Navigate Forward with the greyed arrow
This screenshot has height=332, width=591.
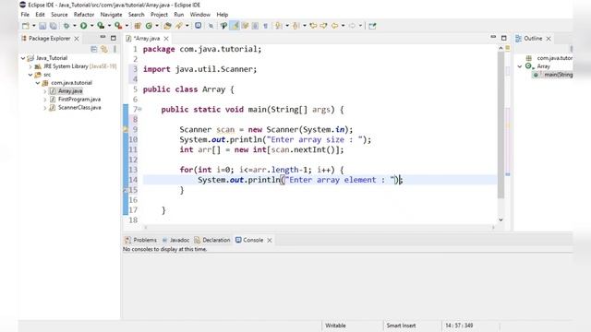point(352,26)
